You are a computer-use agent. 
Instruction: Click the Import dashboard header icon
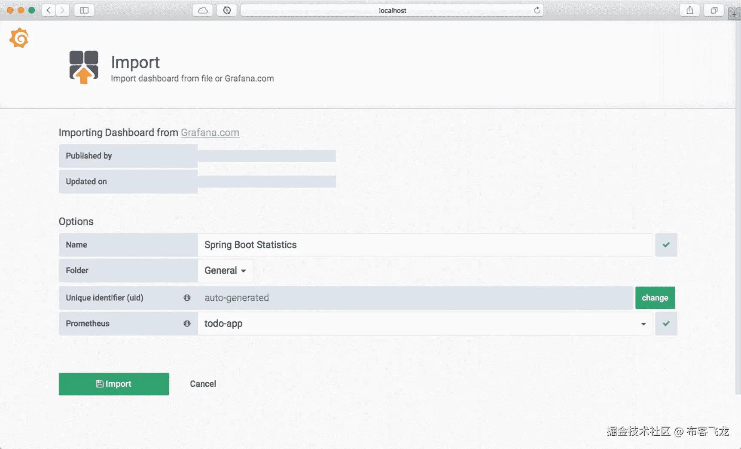84,67
